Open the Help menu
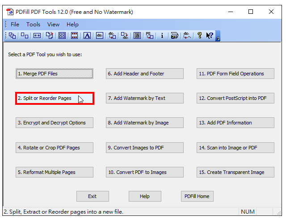Screen dimensions: 286x219 [72, 25]
